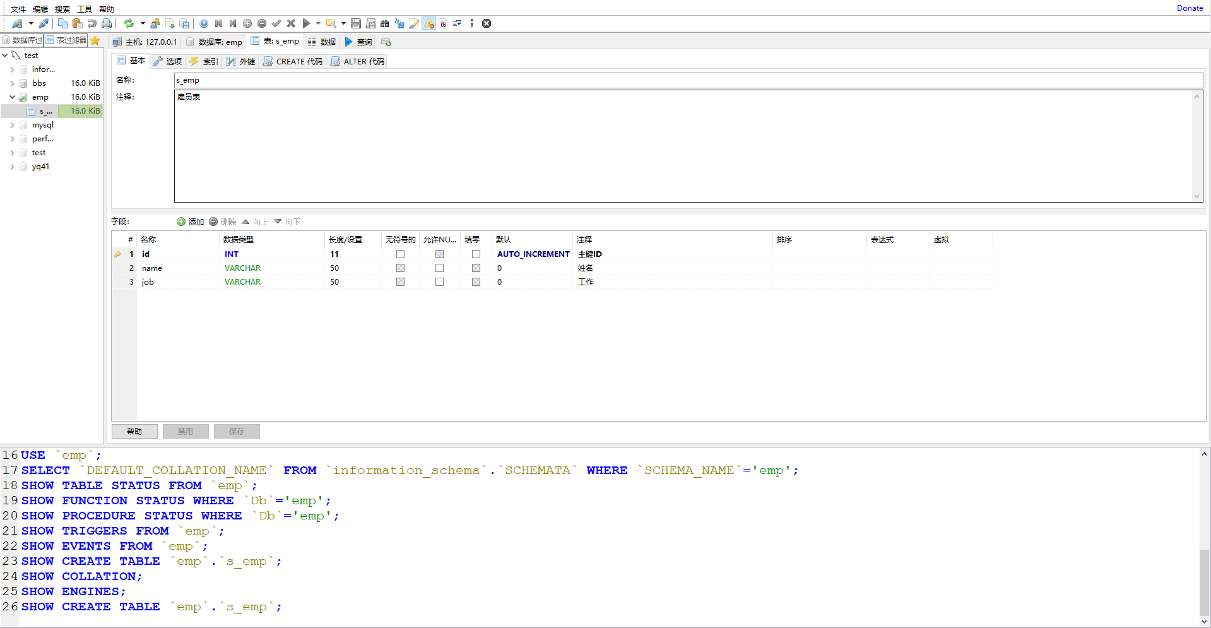Click the delete row minus icon
This screenshot has width=1211, height=628.
tap(262, 23)
